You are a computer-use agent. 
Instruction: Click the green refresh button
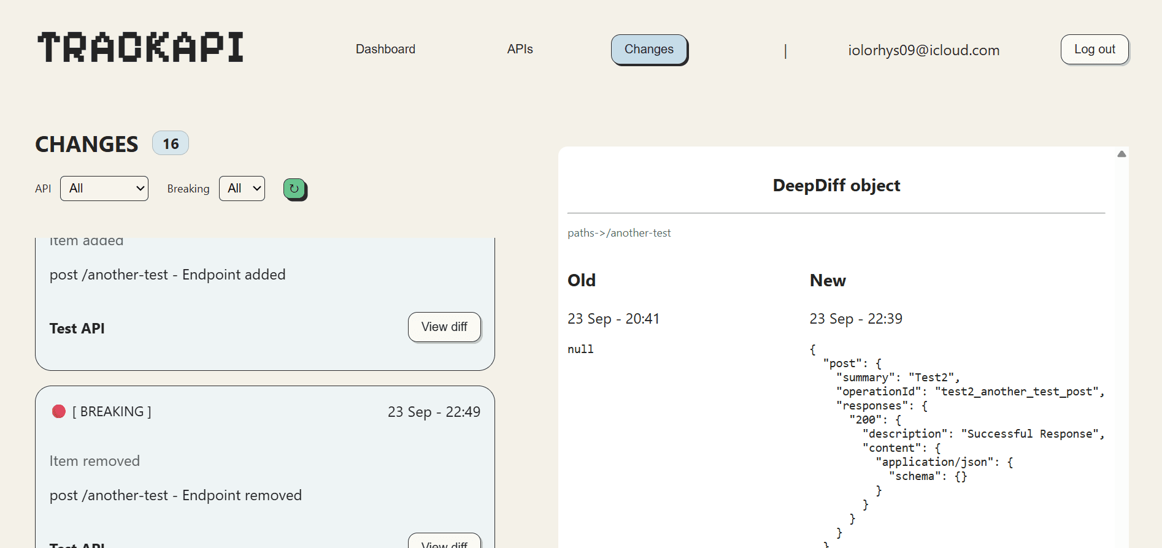pos(294,189)
